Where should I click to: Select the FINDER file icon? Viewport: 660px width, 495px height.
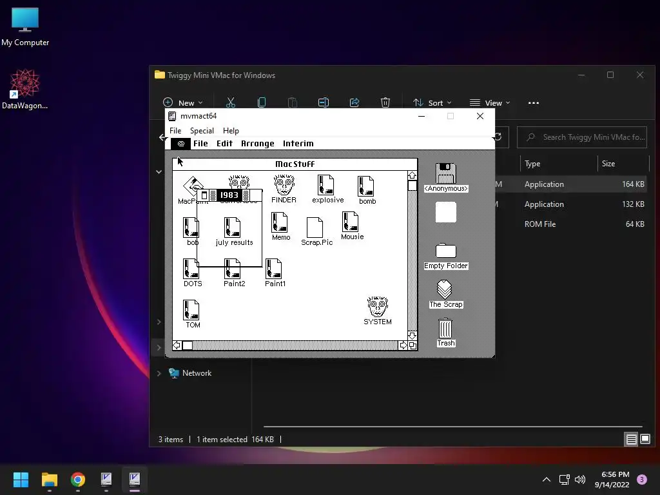(284, 186)
